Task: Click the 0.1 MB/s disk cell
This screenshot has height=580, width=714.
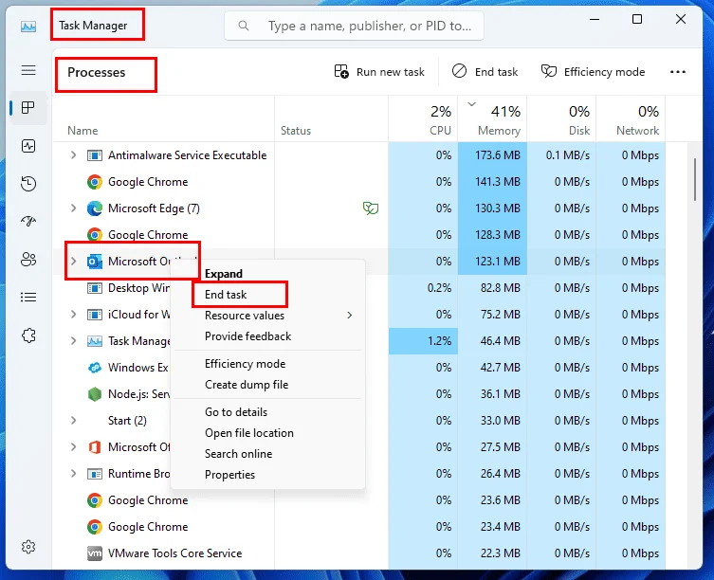Action: click(x=561, y=155)
